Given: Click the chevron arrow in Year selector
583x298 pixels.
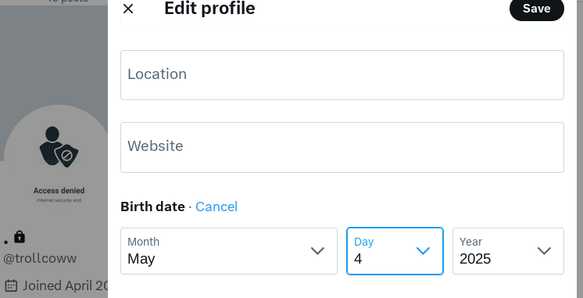Looking at the screenshot, I should [x=545, y=251].
